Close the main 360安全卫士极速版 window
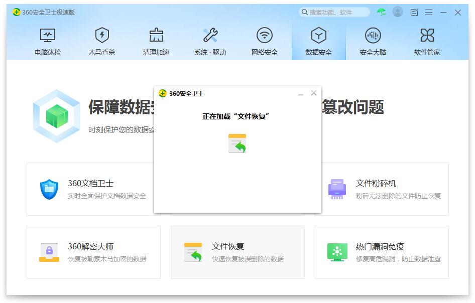Viewport: 475px width, 303px height. [x=458, y=13]
